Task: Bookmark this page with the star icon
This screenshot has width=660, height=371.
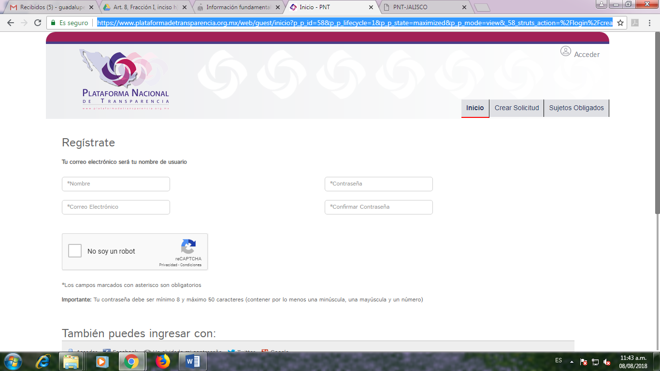Action: pyautogui.click(x=620, y=23)
